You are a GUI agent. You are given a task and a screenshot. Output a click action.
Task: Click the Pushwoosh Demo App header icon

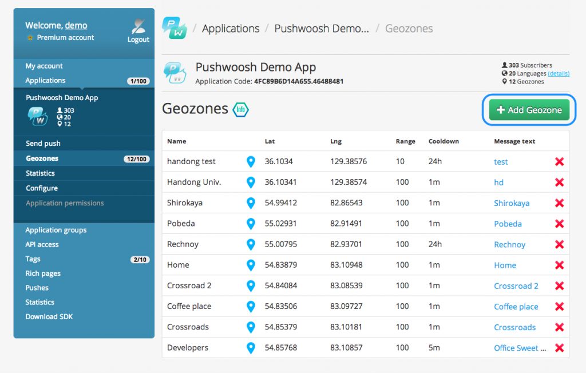pos(175,73)
